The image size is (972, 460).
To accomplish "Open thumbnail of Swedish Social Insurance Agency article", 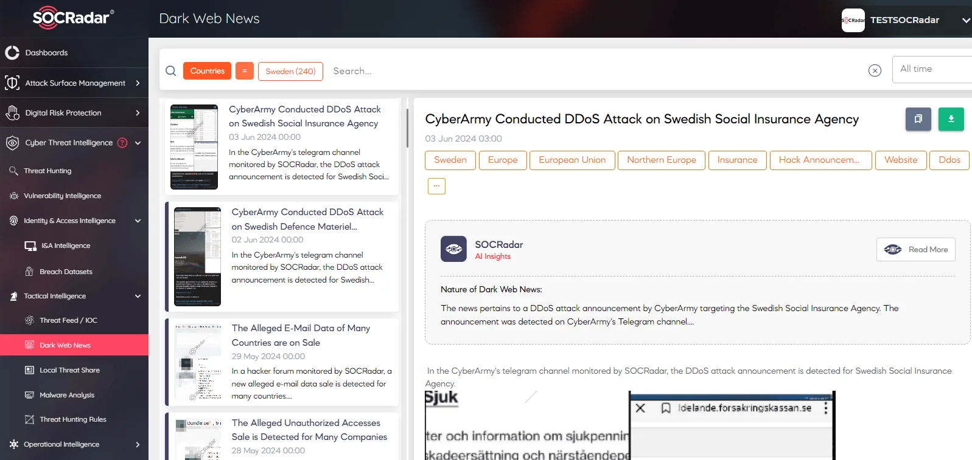I will tap(194, 147).
